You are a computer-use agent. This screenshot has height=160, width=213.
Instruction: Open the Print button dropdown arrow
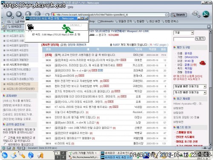click(x=199, y=16)
